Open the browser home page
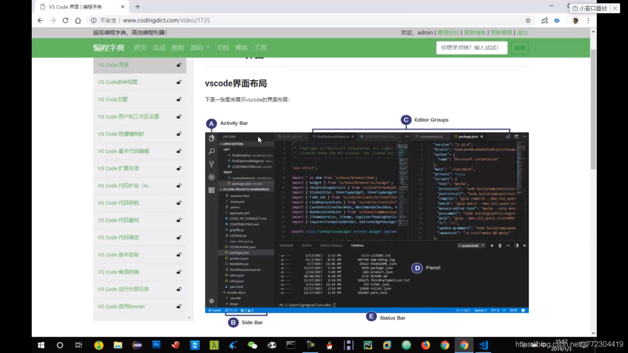Viewport: 628px width, 353px height. coord(78,20)
